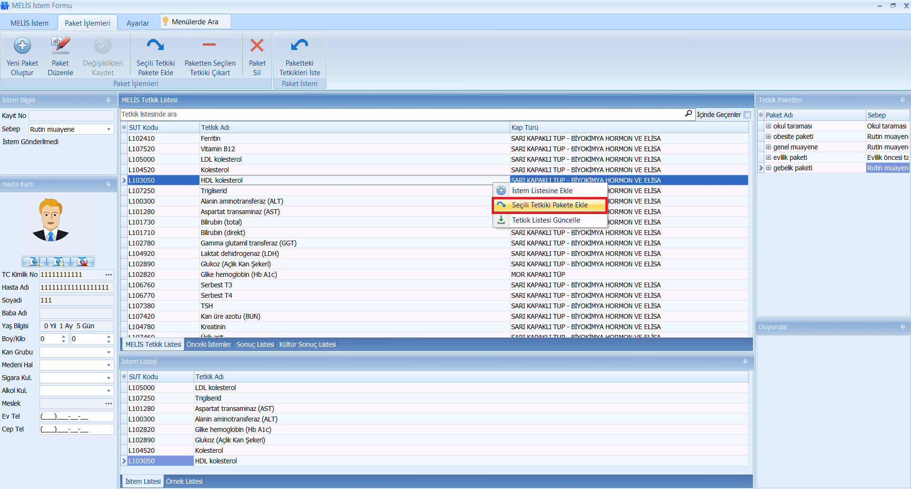Click the Paketten Seçilen Tetkiki Çıkart icon

pyautogui.click(x=209, y=45)
